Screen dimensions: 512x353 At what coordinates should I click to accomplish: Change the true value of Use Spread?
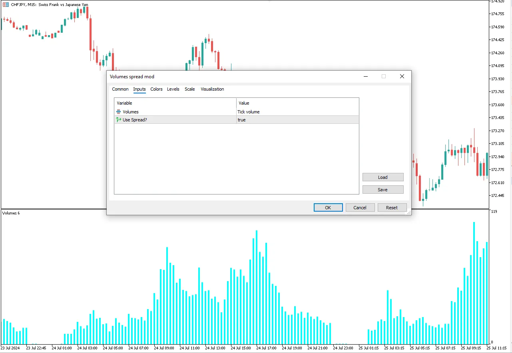[297, 120]
